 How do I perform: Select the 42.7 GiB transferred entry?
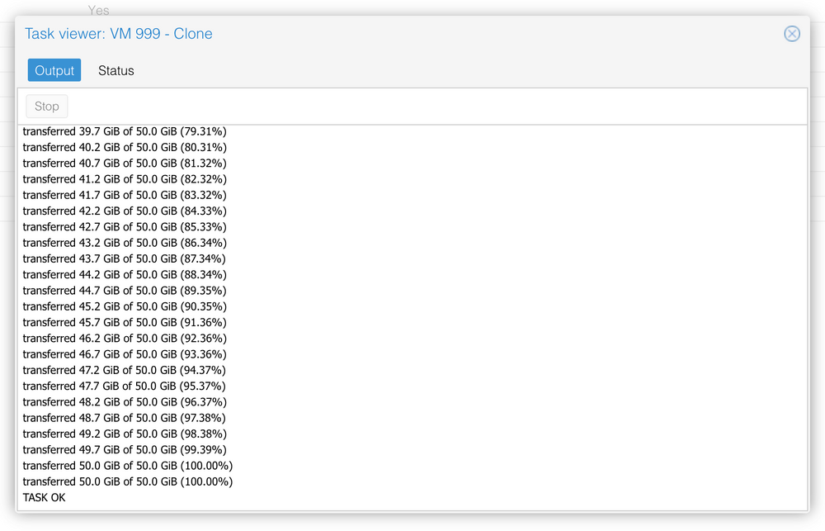coord(125,227)
